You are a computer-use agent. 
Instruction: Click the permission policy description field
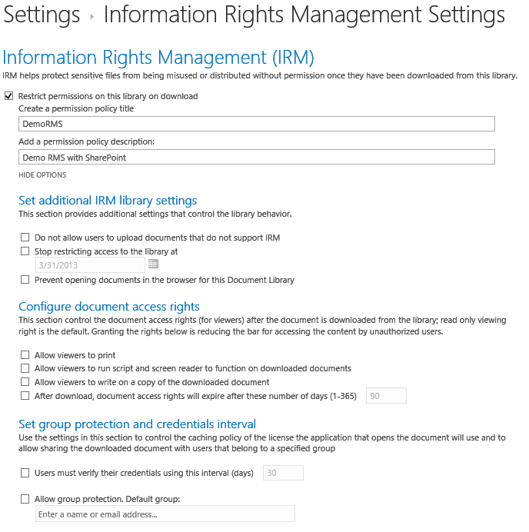click(256, 157)
